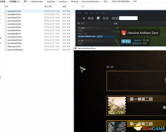This screenshot has height=132, width=166.
Task: Click the savedata4B.bin file icon
Action: (6, 33)
